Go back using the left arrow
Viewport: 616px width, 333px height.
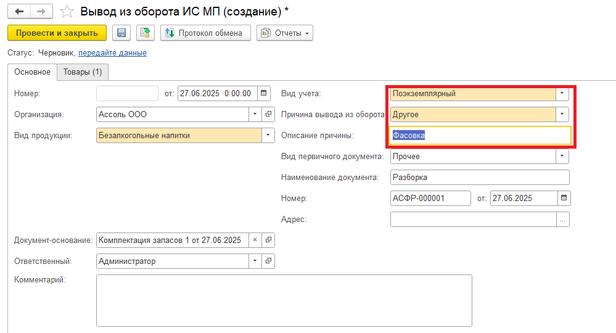(x=20, y=11)
